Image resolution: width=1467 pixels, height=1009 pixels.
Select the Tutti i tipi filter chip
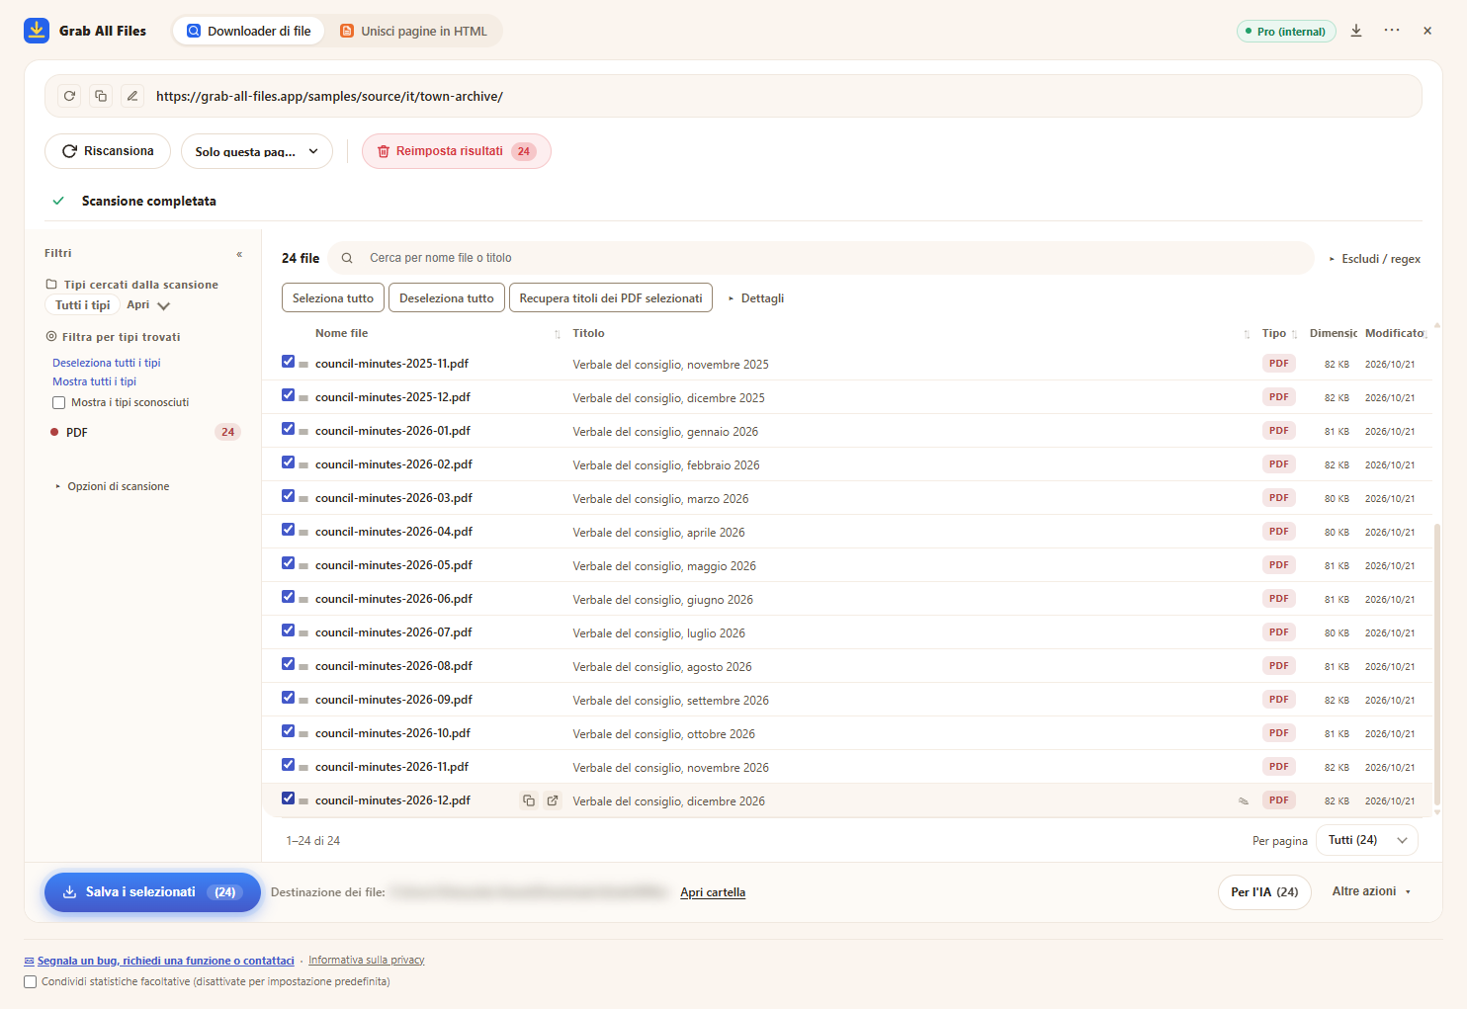82,305
